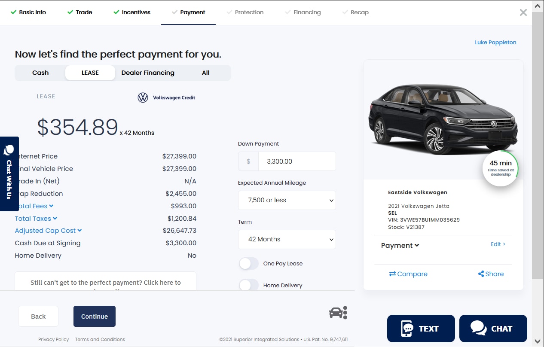Viewport: 544px width, 347px height.
Task: Click the Share icon
Action: point(481,274)
